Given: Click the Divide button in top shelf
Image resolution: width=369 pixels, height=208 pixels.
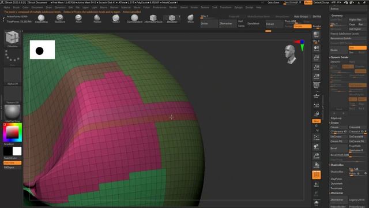Looking at the screenshot, I should click(x=209, y=24).
